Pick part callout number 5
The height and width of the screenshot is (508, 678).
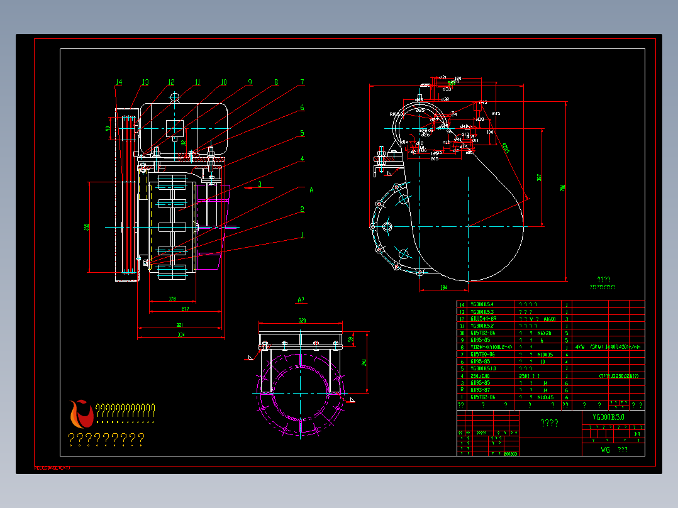click(x=303, y=133)
